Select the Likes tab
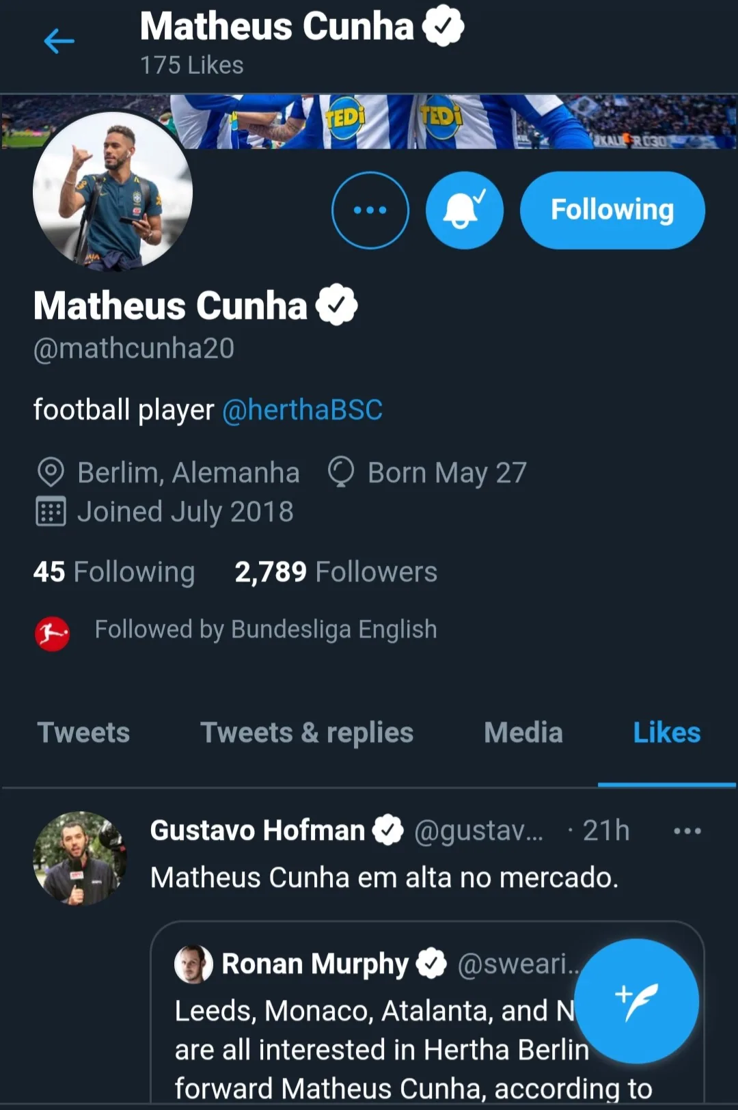 (x=666, y=733)
